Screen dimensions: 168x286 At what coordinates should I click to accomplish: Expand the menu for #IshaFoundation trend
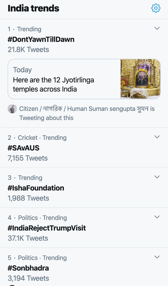[157, 177]
